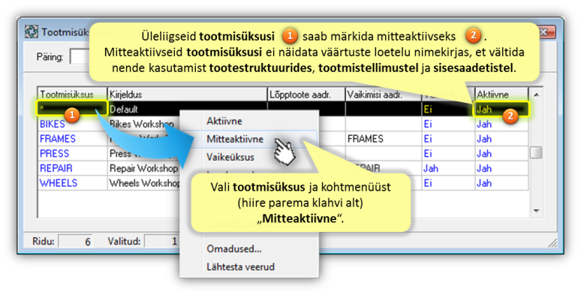
Task: Open Omadused... from the context menu
Action: pos(233,248)
